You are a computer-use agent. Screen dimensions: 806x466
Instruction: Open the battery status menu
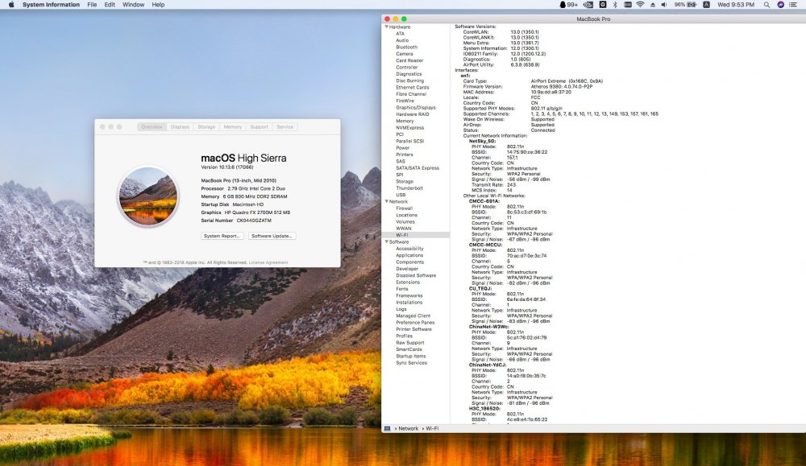pos(686,5)
